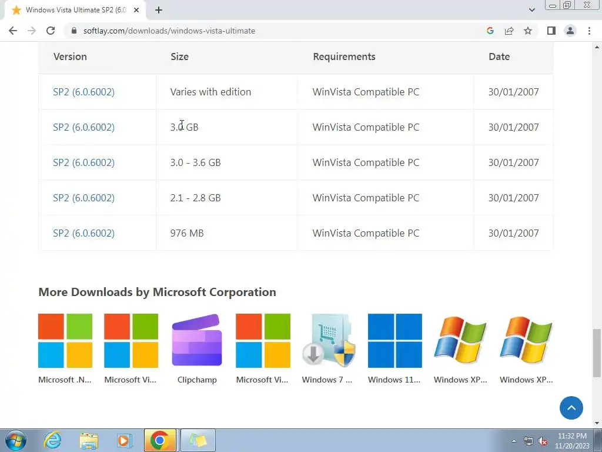This screenshot has width=602, height=452.
Task: Click the Microsoft .N... label
Action: pos(65,380)
